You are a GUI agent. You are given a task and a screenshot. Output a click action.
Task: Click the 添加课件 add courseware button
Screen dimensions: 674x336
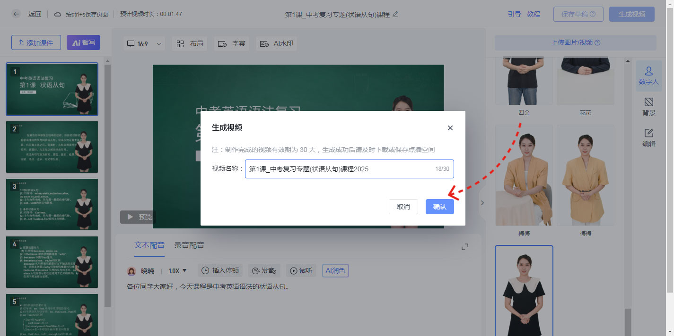[36, 42]
